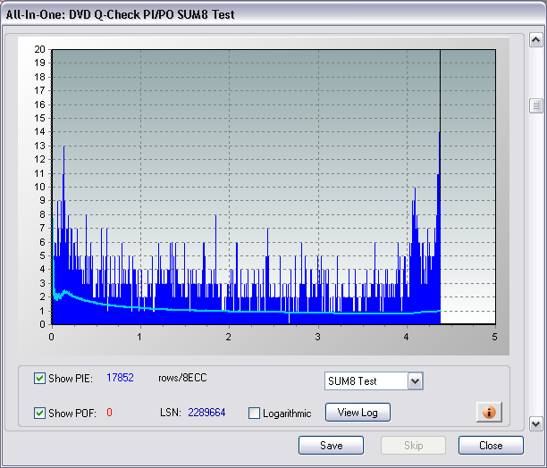Close the Q-Check dialog
Screen dimensions: 547x468
(x=491, y=446)
